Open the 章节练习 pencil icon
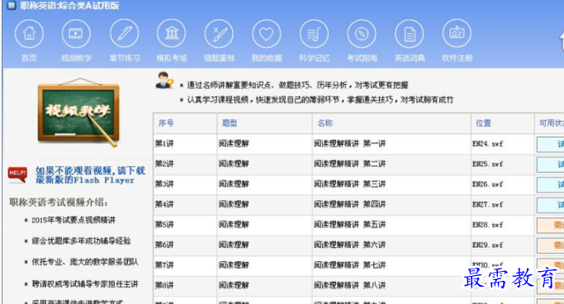 124,34
